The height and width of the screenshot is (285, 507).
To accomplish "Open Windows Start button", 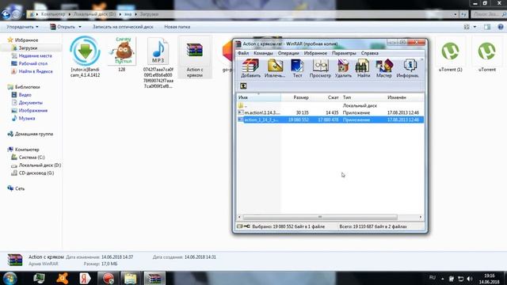I will 10,278.
